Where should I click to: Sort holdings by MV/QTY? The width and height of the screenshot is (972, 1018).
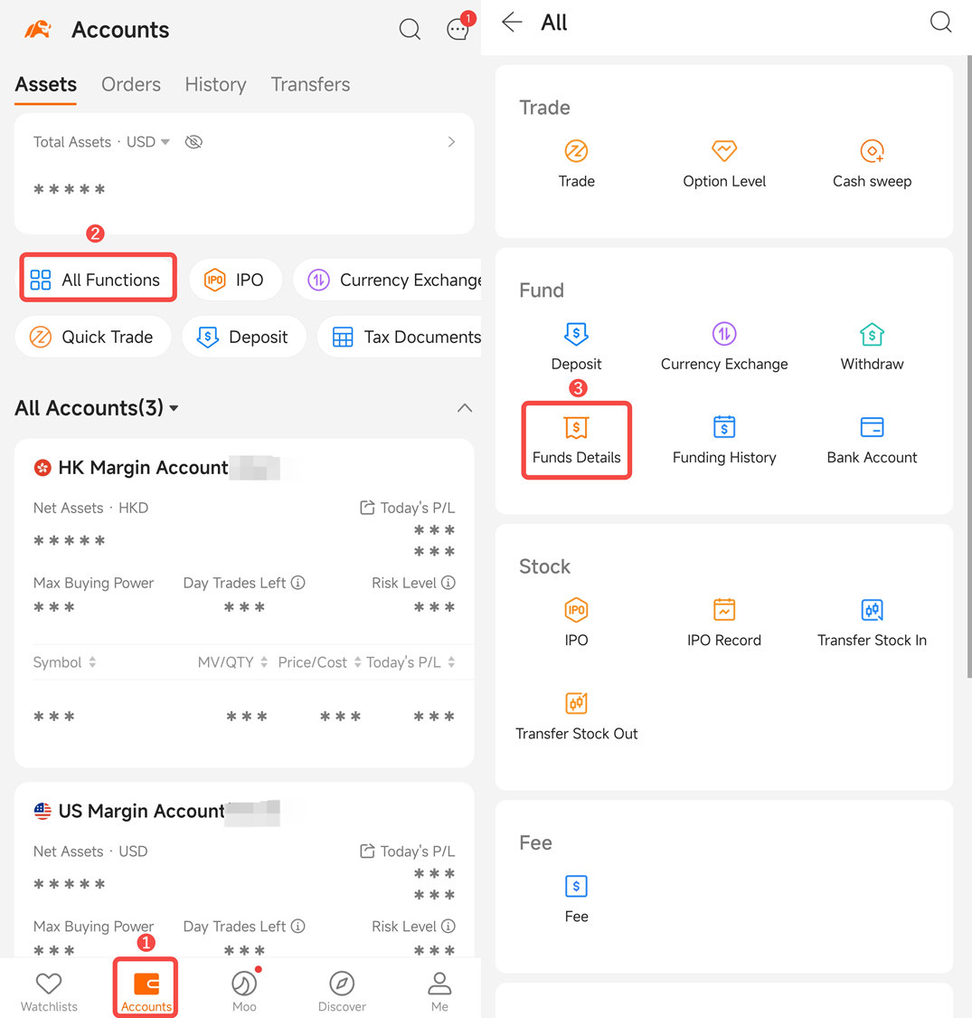[x=232, y=662]
